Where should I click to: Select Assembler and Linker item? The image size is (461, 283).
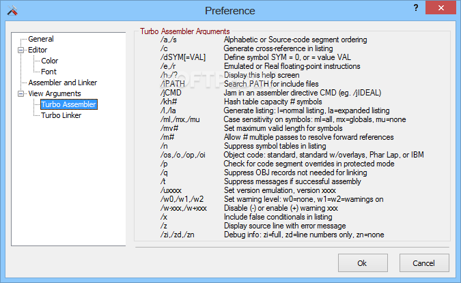pyautogui.click(x=63, y=83)
